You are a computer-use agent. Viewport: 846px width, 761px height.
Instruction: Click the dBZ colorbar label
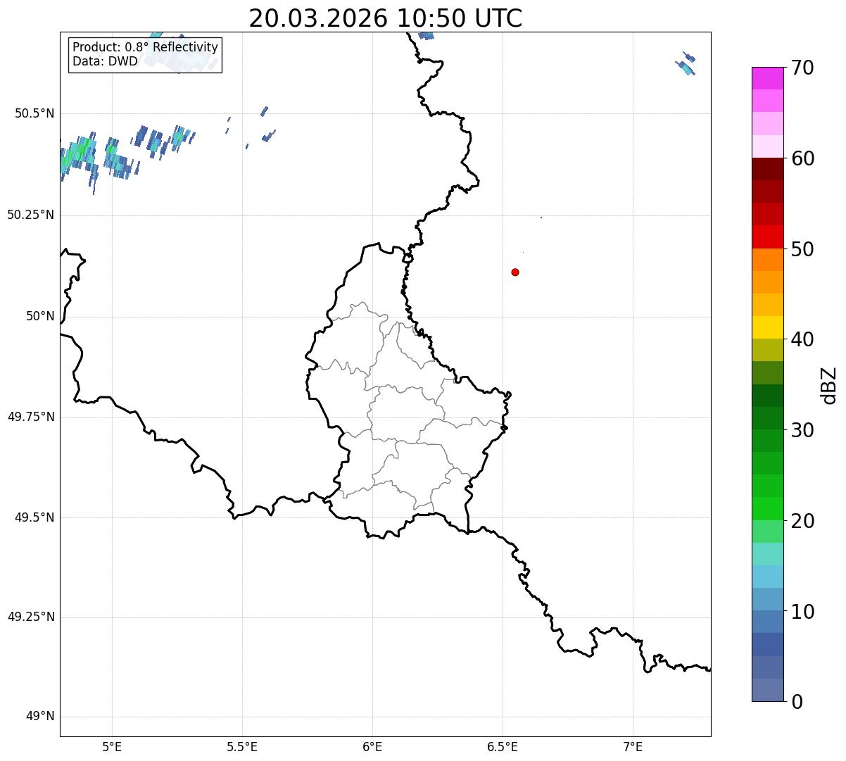coord(829,385)
